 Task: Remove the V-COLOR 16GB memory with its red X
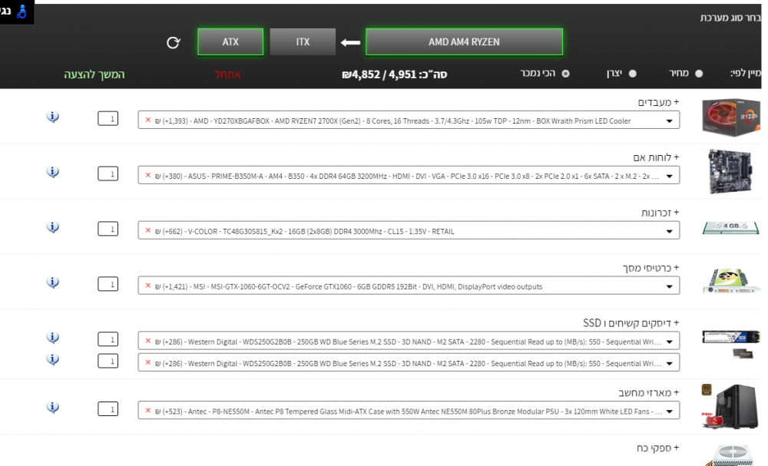click(148, 230)
